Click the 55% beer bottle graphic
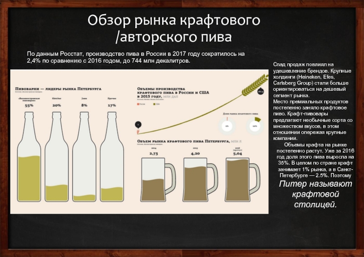364x257 pixels. pos(29,159)
